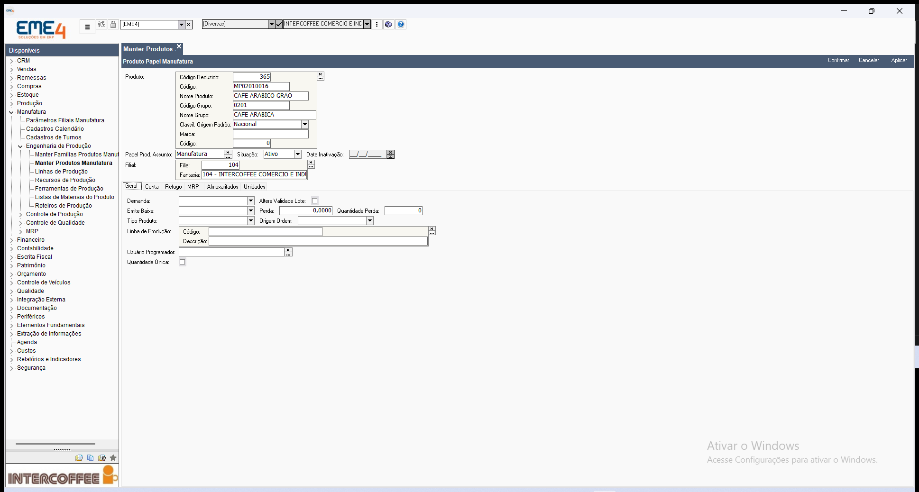Click the copy documents icon in the sidebar footer
The width and height of the screenshot is (919, 492).
click(x=90, y=458)
